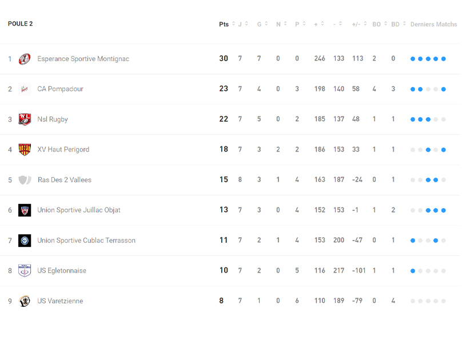
Task: Click the XV Haut Perigord club crest
Action: click(x=25, y=150)
